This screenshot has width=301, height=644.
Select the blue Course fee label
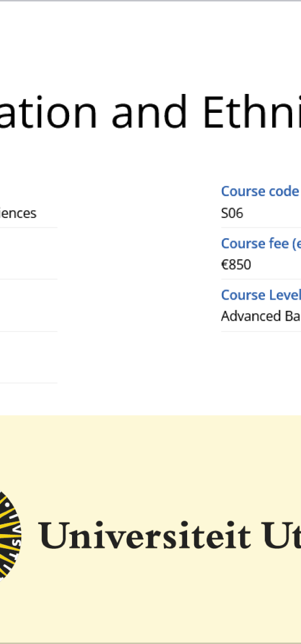pyautogui.click(x=261, y=243)
